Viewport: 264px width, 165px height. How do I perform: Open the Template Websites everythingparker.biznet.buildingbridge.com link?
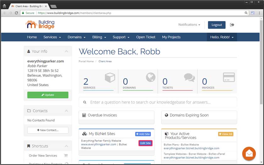click(x=191, y=157)
